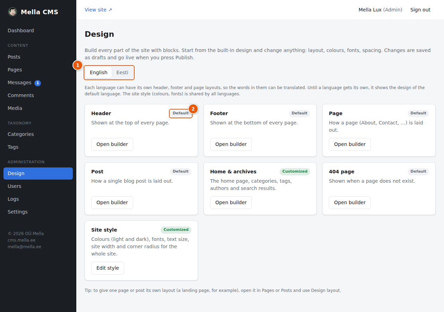This screenshot has width=444, height=312.
Task: Click the Site style card title
Action: 104,230
